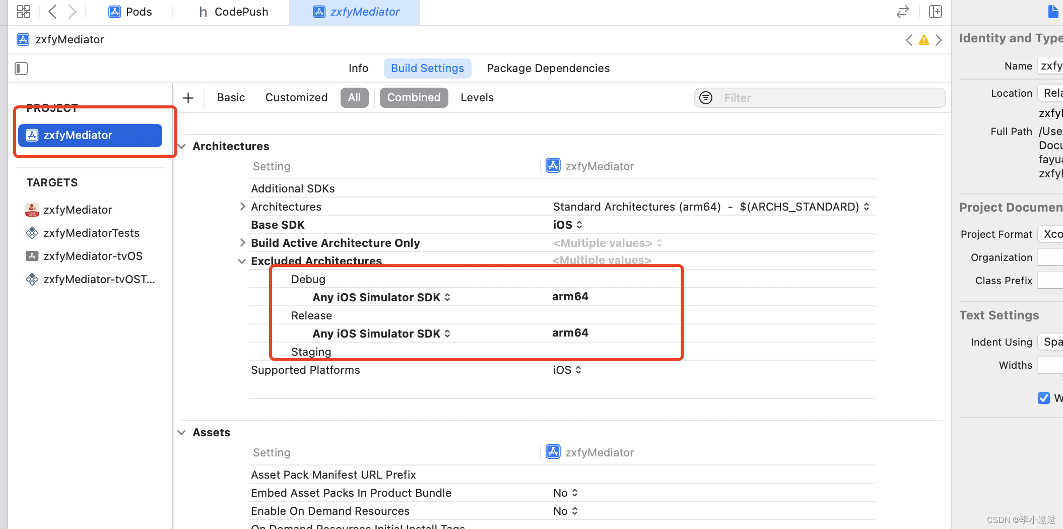Open Embed Asset Packs No dropdown
This screenshot has width=1063, height=529.
coord(565,493)
